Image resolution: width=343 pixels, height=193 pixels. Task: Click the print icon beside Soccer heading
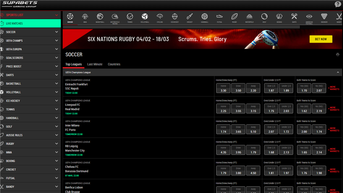pos(337,55)
